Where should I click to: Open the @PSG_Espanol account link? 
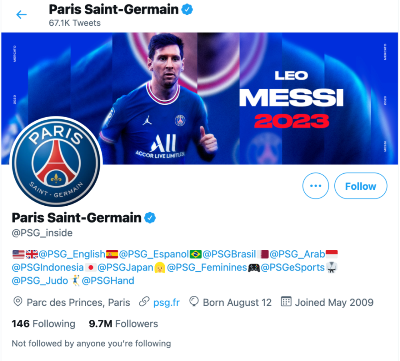click(154, 254)
